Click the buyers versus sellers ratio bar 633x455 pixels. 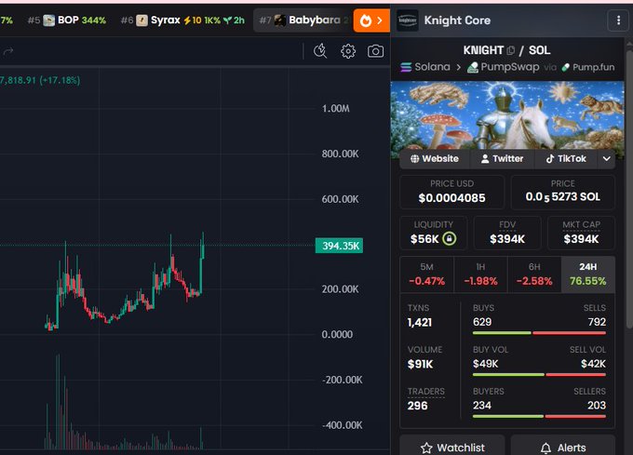click(539, 416)
